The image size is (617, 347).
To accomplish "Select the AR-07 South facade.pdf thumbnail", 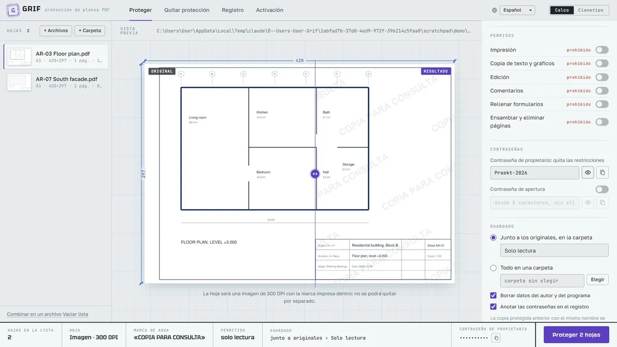I will point(20,82).
